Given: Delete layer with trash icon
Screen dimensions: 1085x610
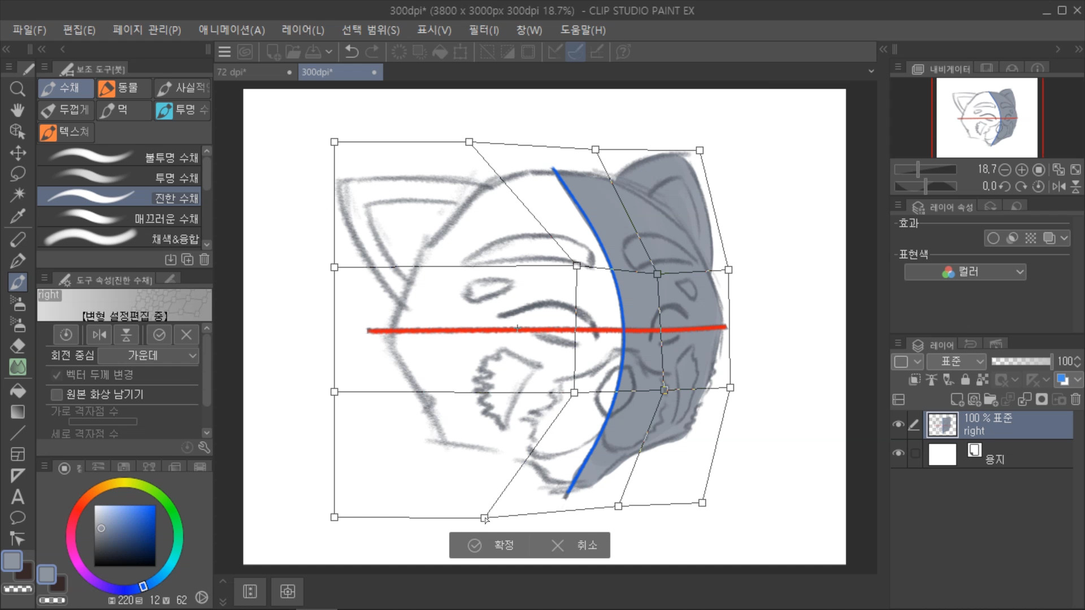Looking at the screenshot, I should coord(1075,400).
